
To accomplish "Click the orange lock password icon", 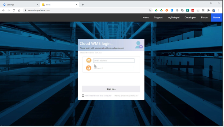I will (88, 68).
